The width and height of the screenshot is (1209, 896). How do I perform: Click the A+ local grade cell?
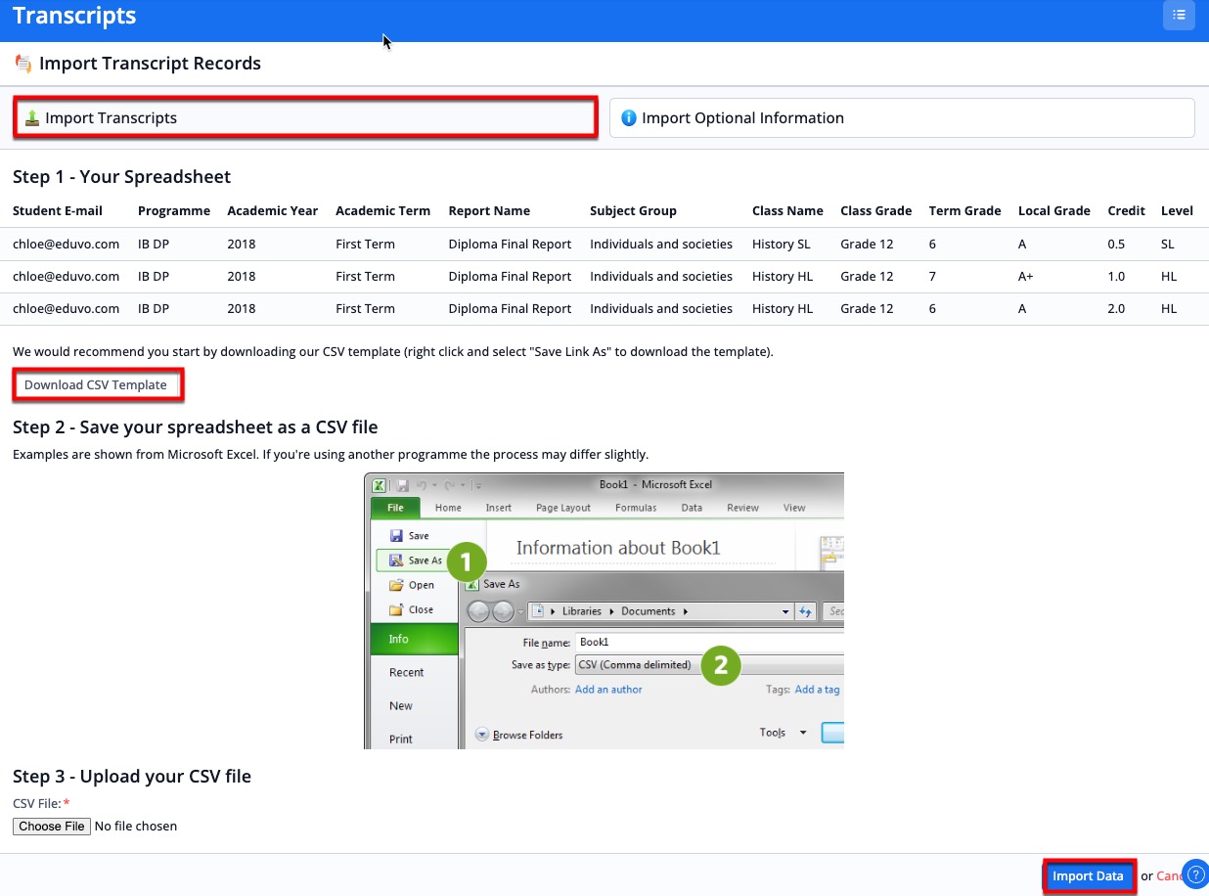click(1025, 277)
